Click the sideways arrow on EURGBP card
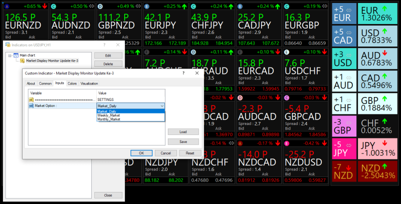The width and height of the screenshot is (401, 204). (324, 6)
